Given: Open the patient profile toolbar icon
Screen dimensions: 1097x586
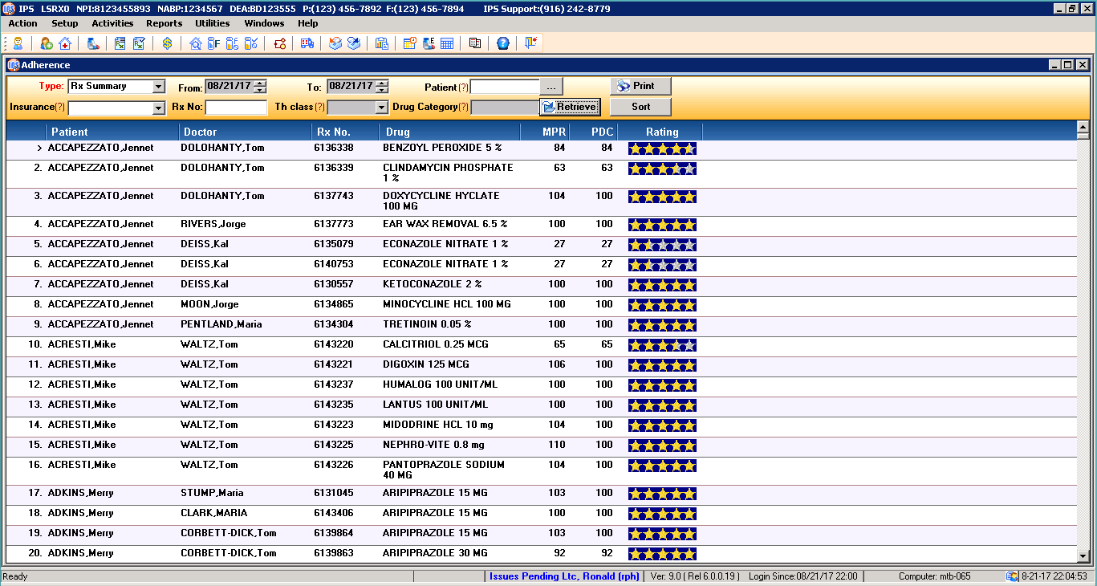Looking at the screenshot, I should pyautogui.click(x=17, y=43).
